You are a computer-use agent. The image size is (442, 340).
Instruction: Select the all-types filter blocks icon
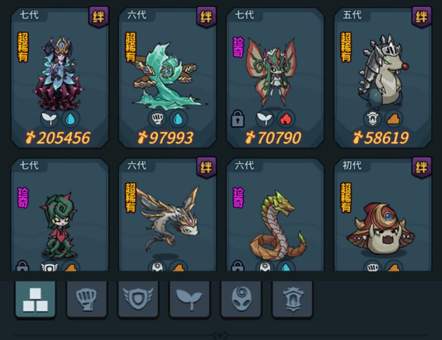click(x=36, y=300)
